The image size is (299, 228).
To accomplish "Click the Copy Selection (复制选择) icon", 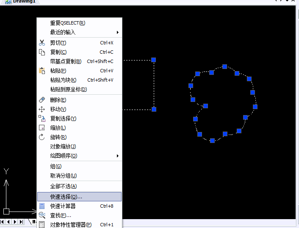I will (x=42, y=118).
